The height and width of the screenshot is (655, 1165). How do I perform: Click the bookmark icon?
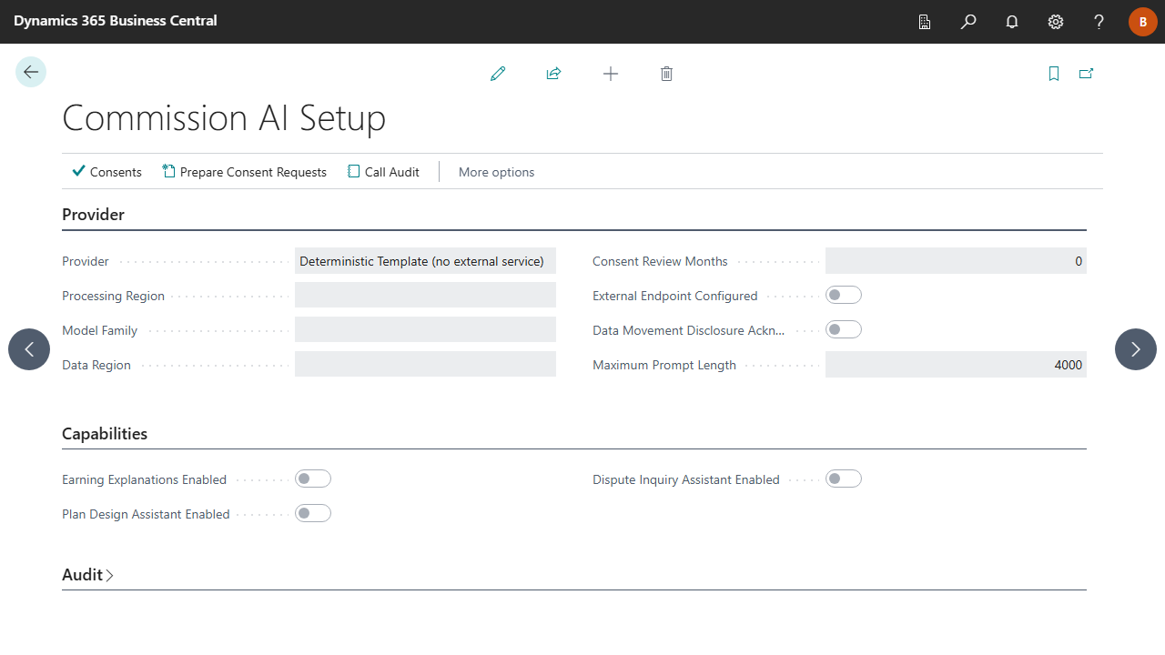[x=1054, y=74]
